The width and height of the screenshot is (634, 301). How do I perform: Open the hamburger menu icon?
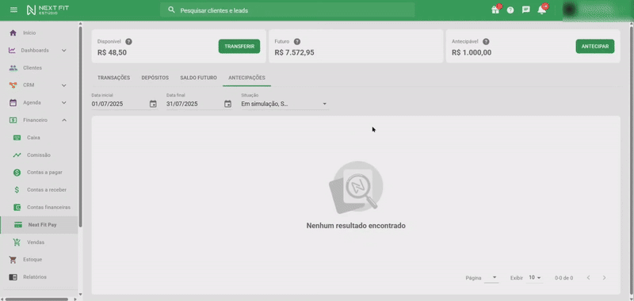(13, 10)
